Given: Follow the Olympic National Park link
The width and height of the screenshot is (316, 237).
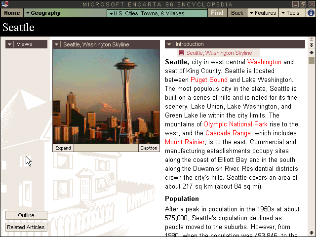Looking at the screenshot, I should point(236,124).
